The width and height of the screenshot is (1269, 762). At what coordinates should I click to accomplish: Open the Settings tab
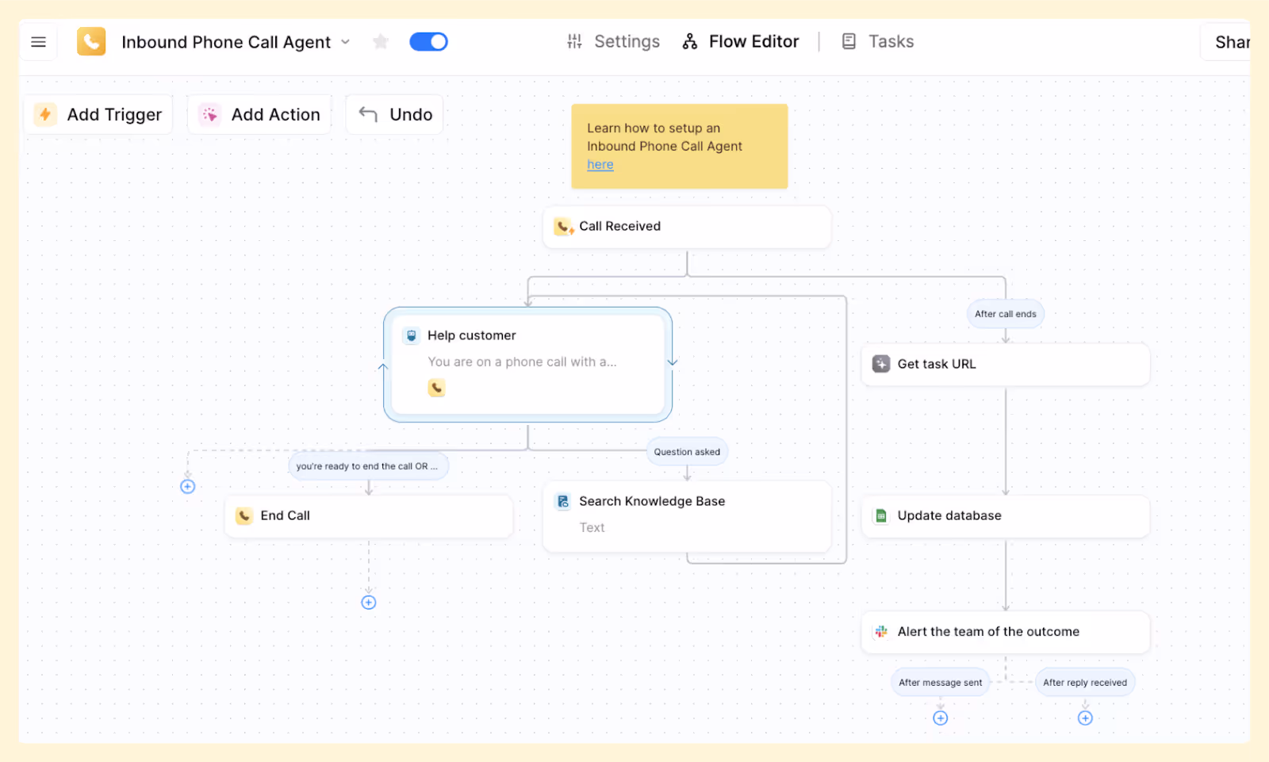[x=613, y=41]
